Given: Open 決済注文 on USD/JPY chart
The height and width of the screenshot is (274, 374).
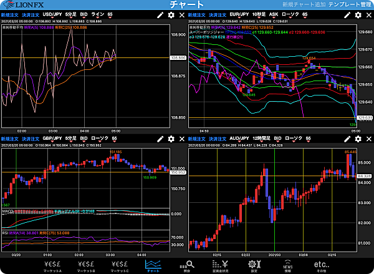Looking at the screenshot, I should pos(31,15).
